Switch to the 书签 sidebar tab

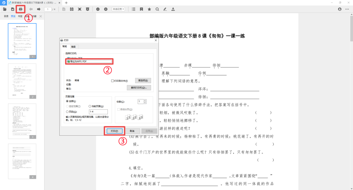click(20, 16)
